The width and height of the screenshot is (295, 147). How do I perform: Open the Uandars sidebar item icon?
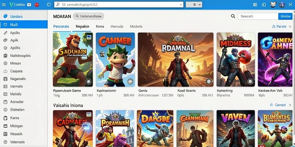(5, 16)
